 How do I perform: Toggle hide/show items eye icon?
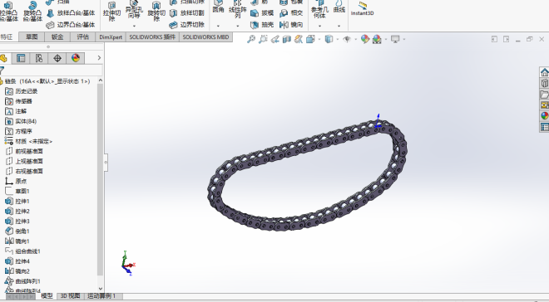pyautogui.click(x=347, y=39)
